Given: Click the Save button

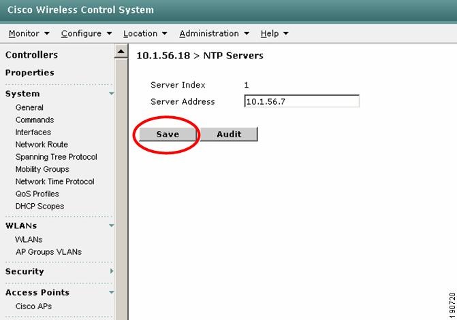Looking at the screenshot, I should click(x=168, y=135).
